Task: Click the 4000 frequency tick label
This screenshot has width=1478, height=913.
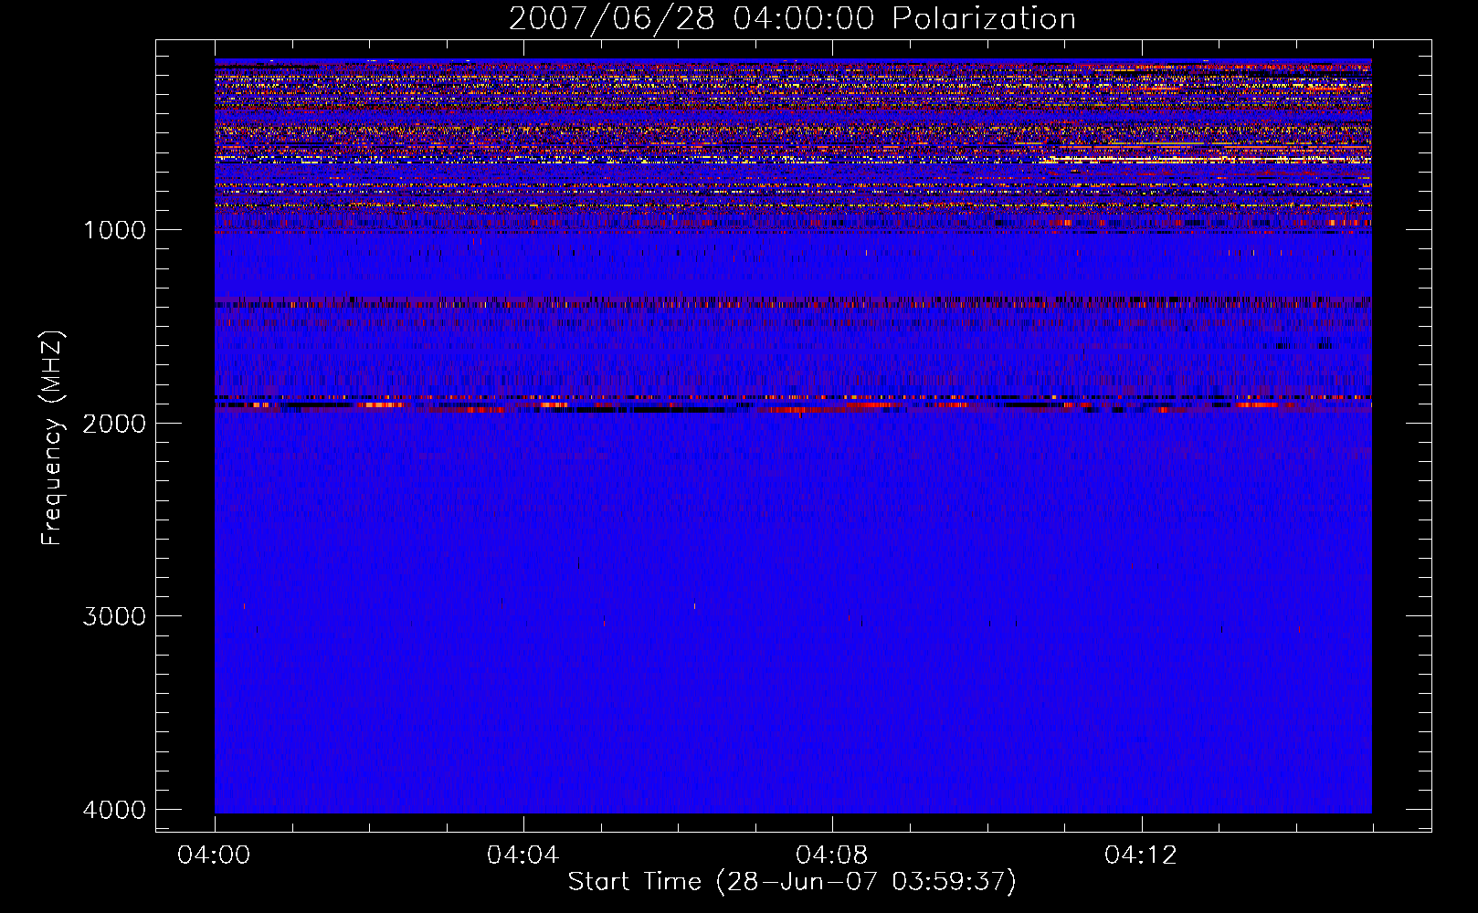Action: pyautogui.click(x=114, y=810)
